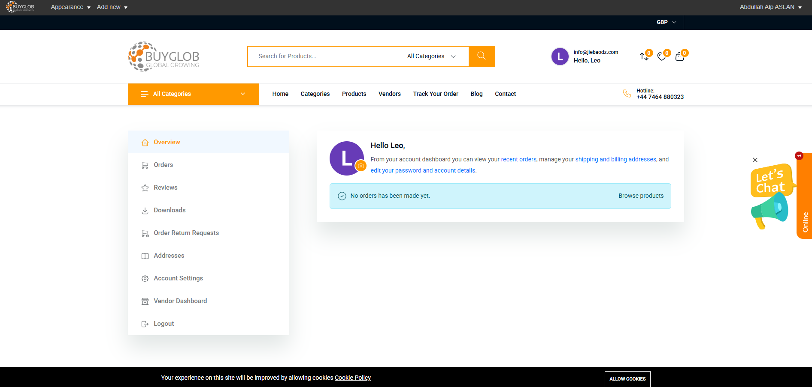Open the compare arrows icon

coord(644,57)
